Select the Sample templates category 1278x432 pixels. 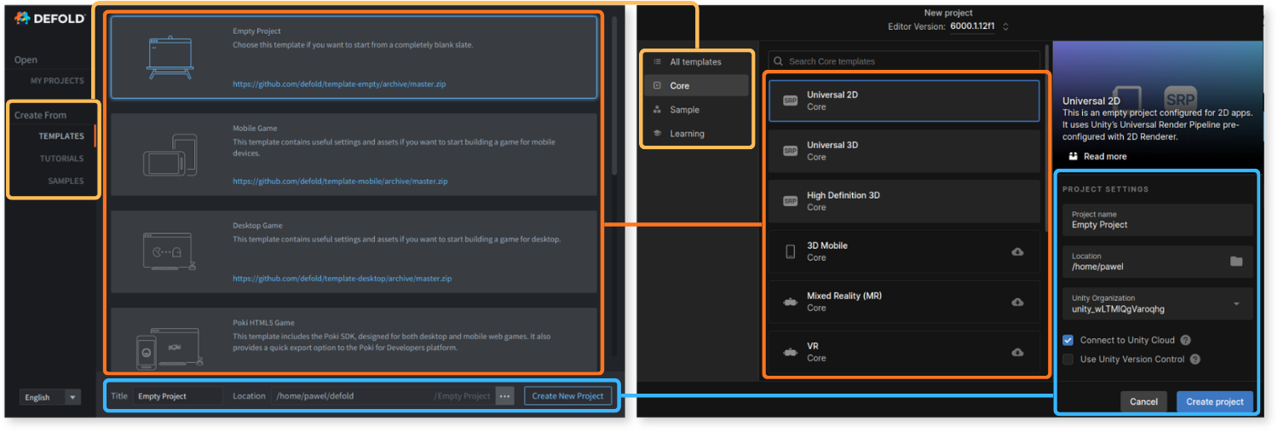pos(684,110)
